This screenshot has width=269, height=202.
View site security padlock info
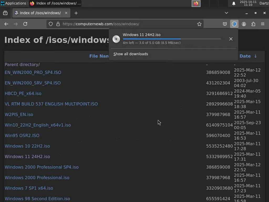pos(58,24)
